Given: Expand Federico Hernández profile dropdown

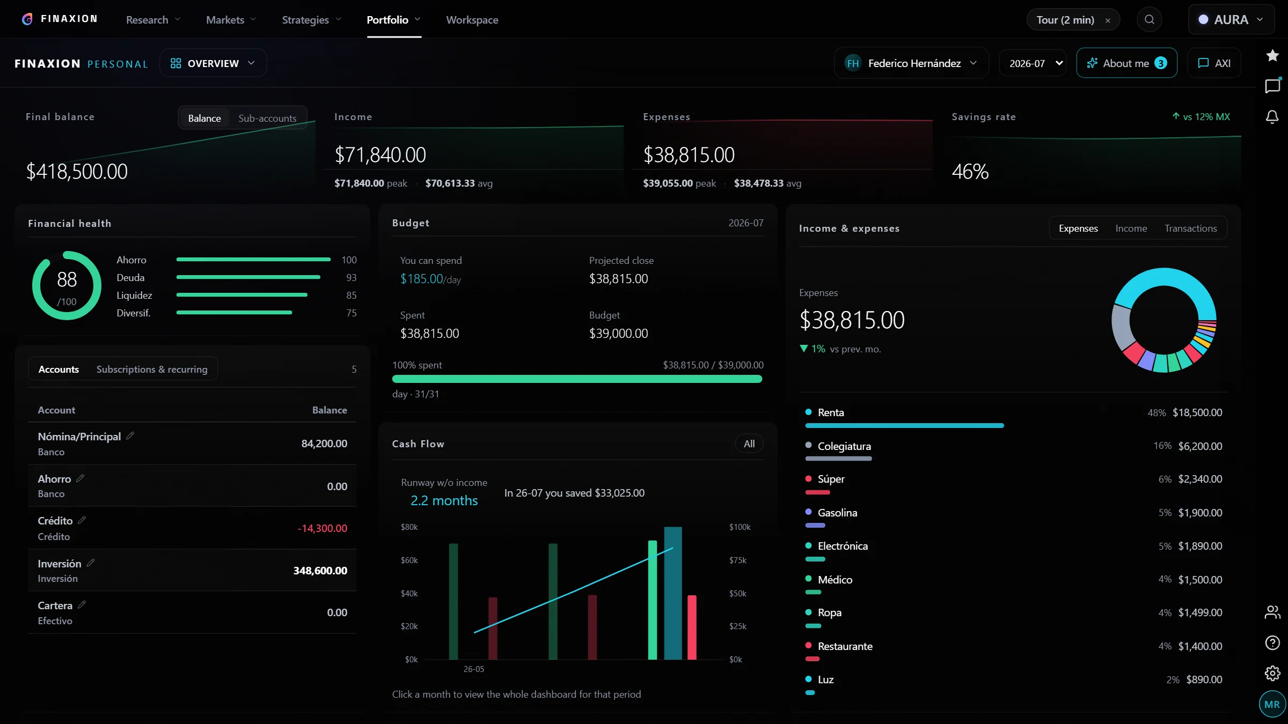Looking at the screenshot, I should (x=911, y=63).
